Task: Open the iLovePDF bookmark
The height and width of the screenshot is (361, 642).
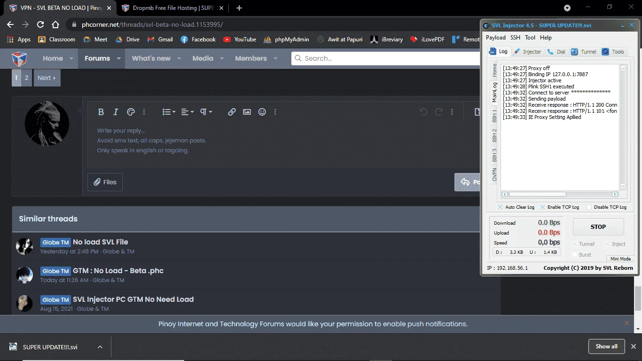Action: click(427, 39)
